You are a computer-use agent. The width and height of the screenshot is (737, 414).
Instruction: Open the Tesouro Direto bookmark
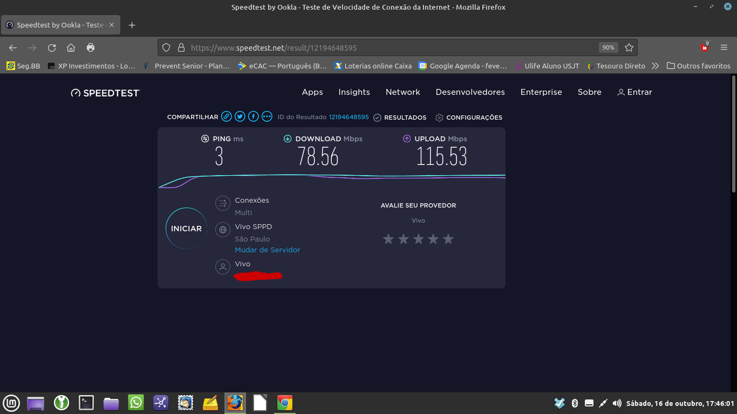pyautogui.click(x=616, y=66)
